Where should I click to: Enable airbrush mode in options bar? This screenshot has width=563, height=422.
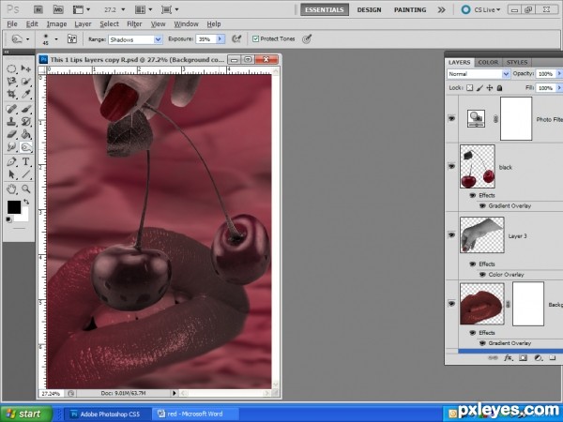pyautogui.click(x=236, y=38)
